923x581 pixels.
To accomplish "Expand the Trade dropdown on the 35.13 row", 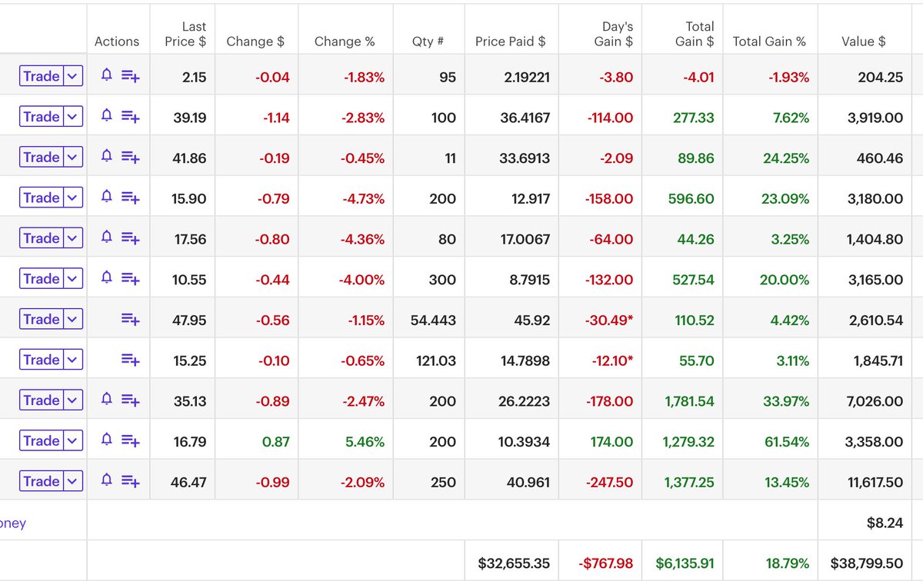I will coord(73,400).
